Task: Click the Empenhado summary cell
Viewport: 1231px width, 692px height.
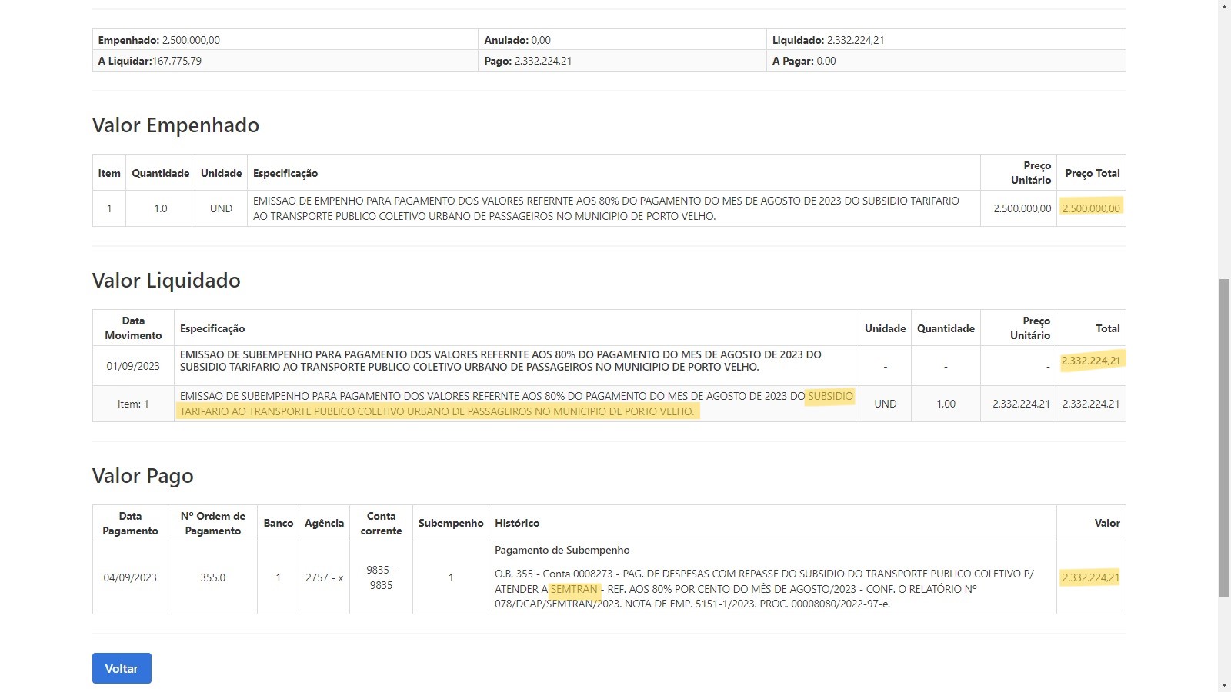Action: (285, 40)
